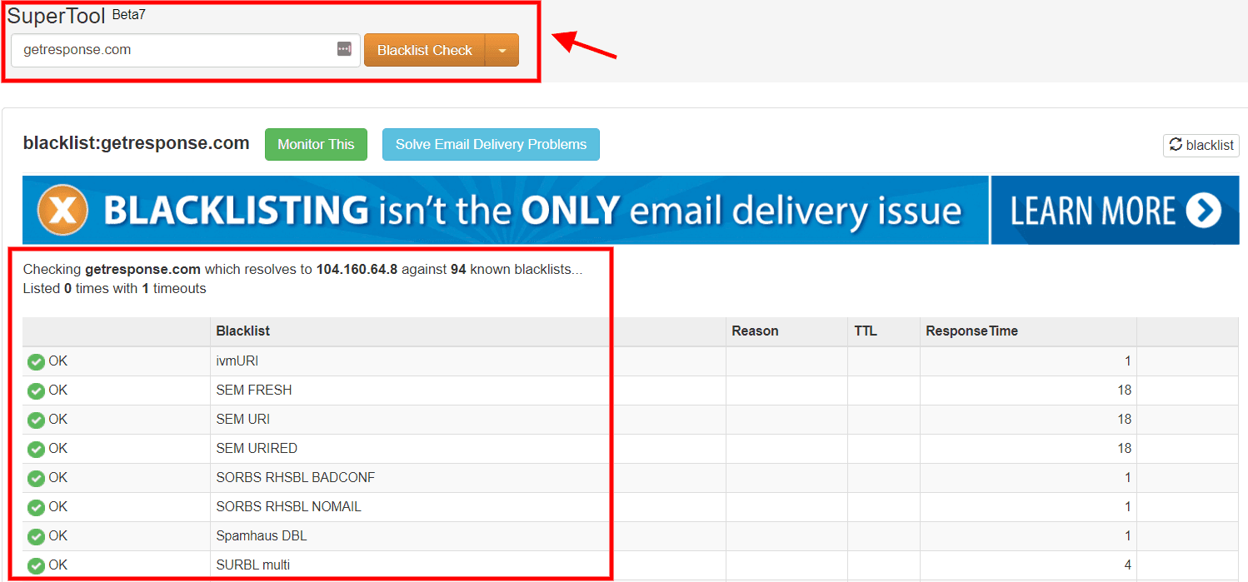Click the green OK check icon for ivmURI

click(x=36, y=361)
